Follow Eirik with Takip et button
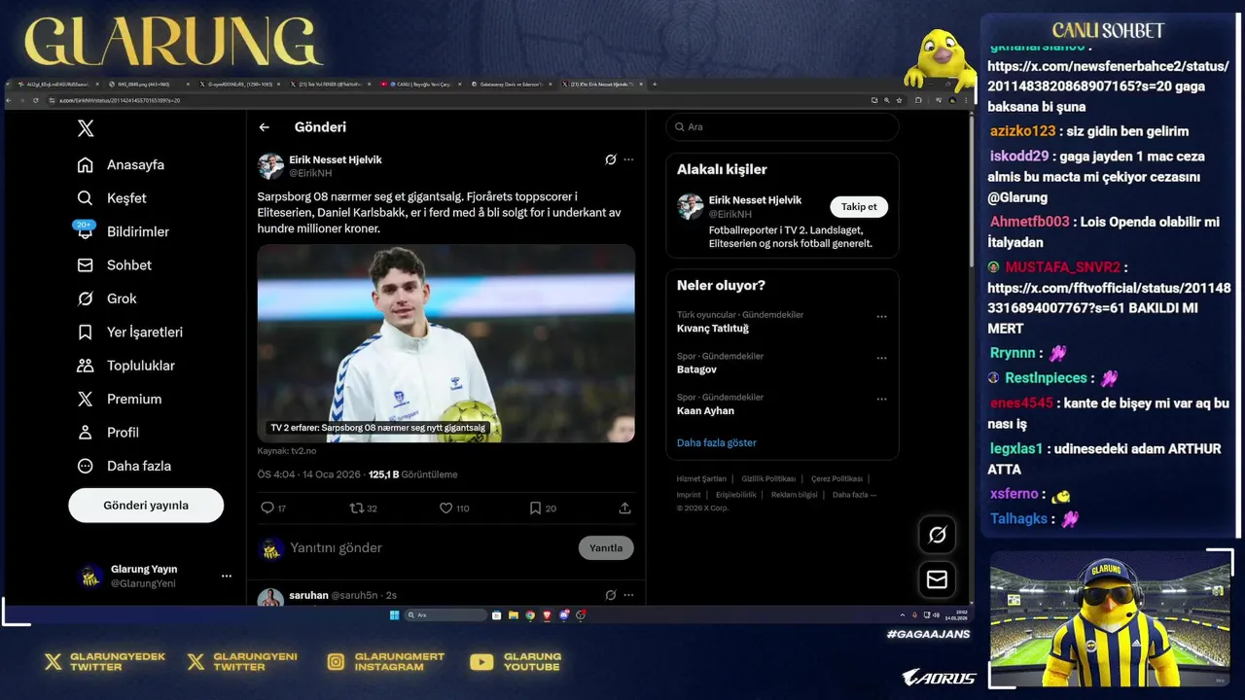1245x700 pixels. pyautogui.click(x=859, y=206)
